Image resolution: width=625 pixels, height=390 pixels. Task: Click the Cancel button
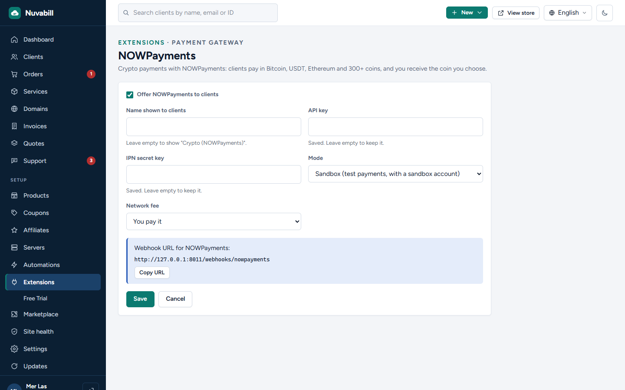coord(175,299)
